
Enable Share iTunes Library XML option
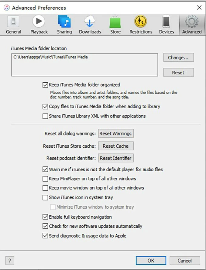45,116
